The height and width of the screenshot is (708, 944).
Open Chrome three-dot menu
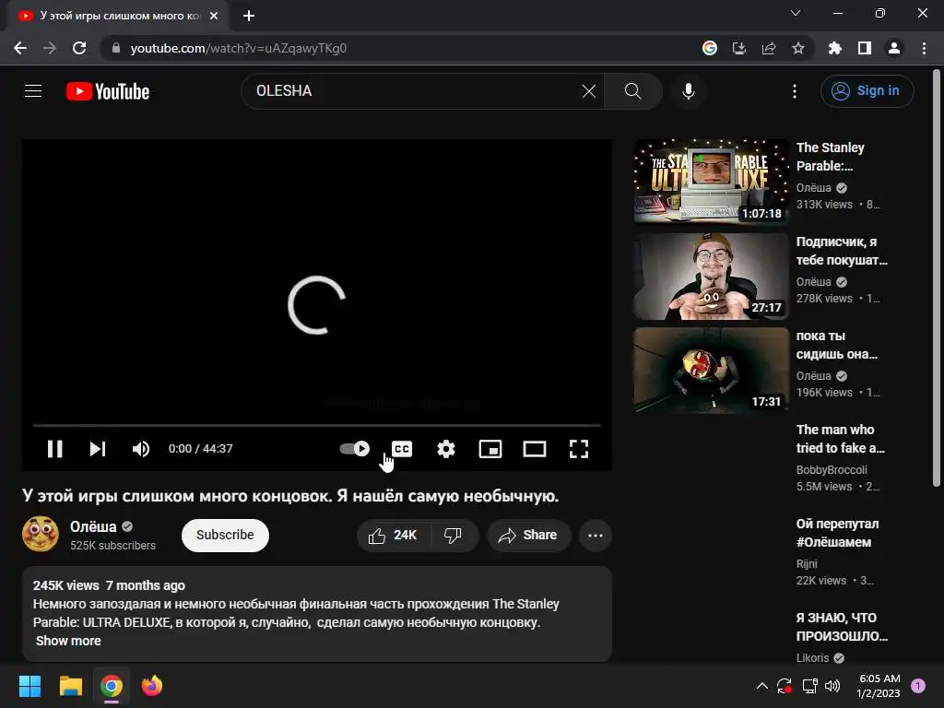[x=924, y=48]
